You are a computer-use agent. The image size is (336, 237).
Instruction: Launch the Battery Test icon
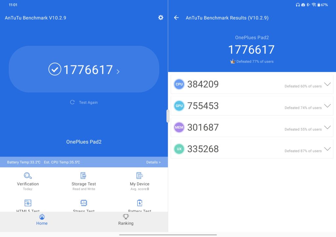point(139,203)
